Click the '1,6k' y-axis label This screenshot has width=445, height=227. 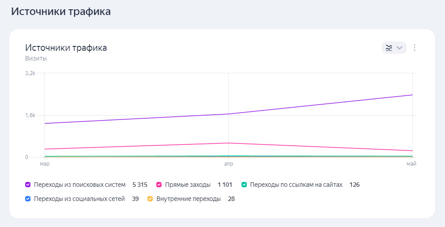30,115
